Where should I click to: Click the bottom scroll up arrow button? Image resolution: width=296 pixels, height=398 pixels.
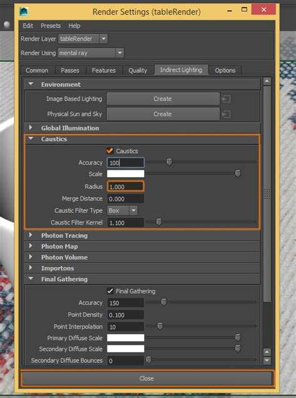coord(267,352)
